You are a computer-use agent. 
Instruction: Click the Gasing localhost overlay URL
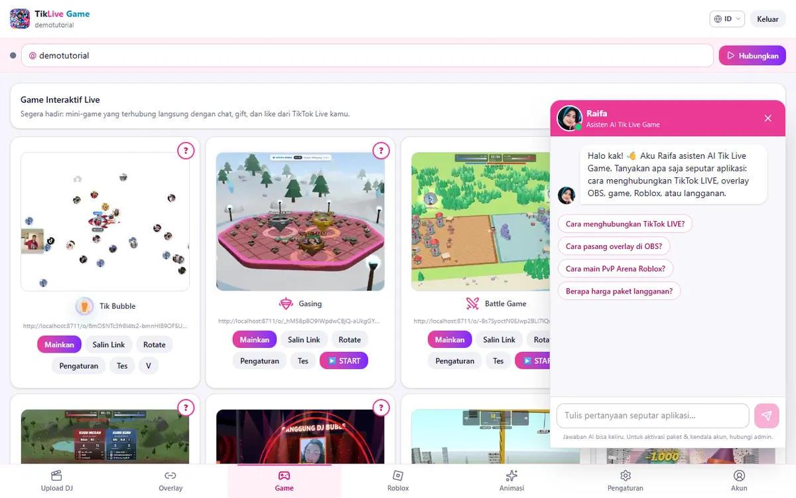300,321
